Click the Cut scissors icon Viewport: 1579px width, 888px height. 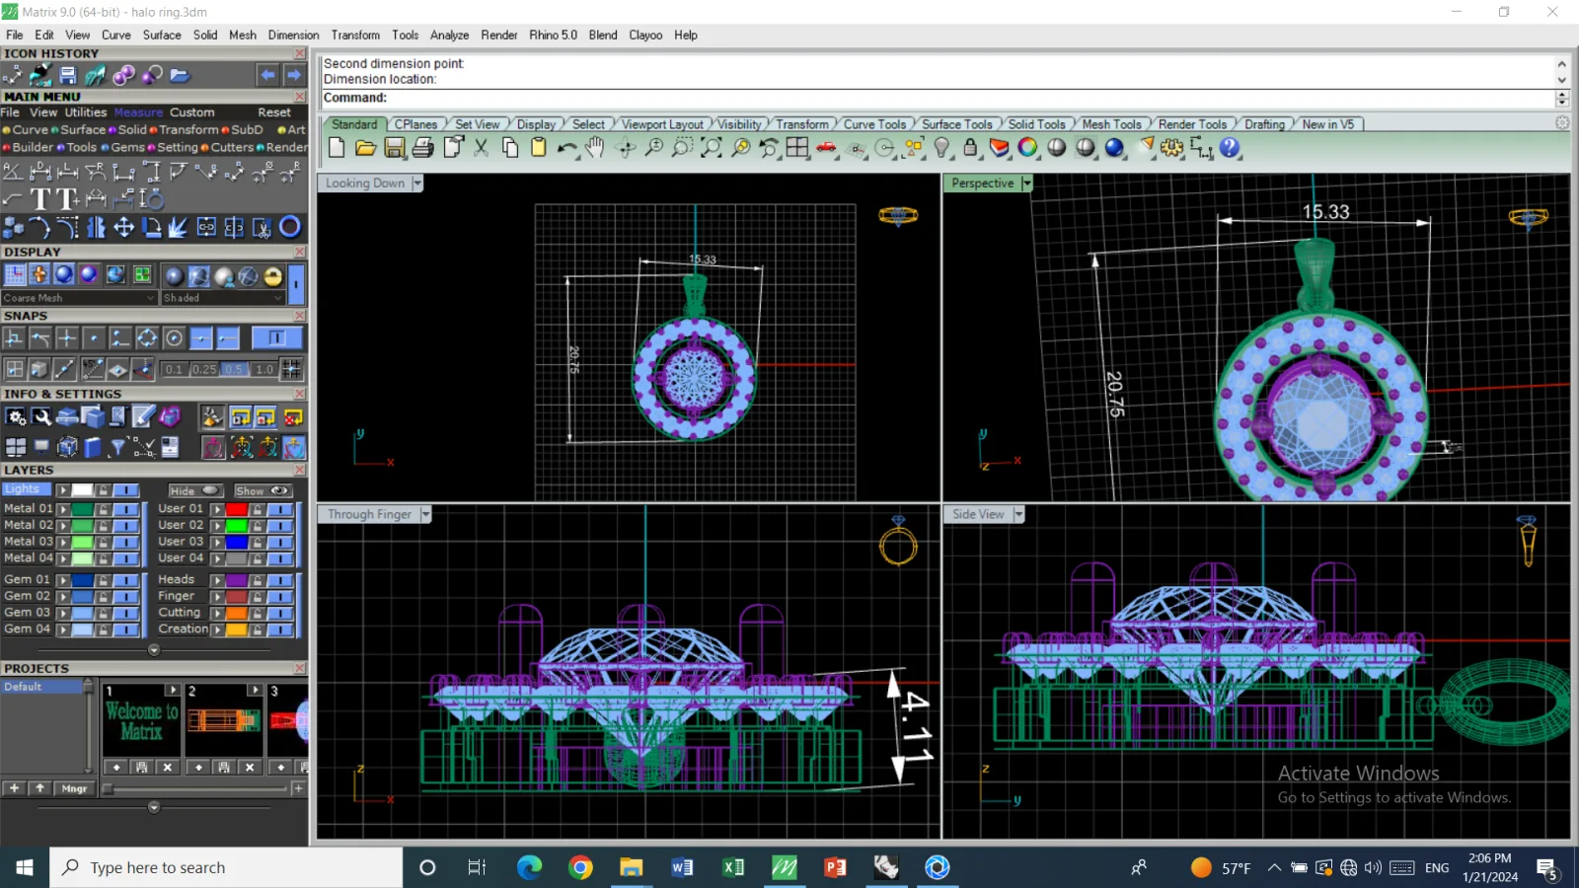coord(482,148)
